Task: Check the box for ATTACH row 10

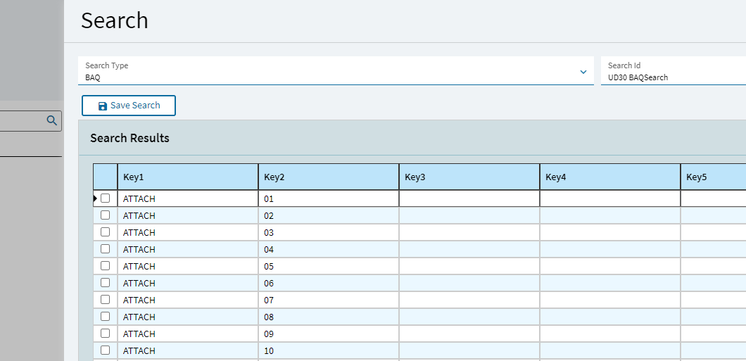Action: (105, 350)
